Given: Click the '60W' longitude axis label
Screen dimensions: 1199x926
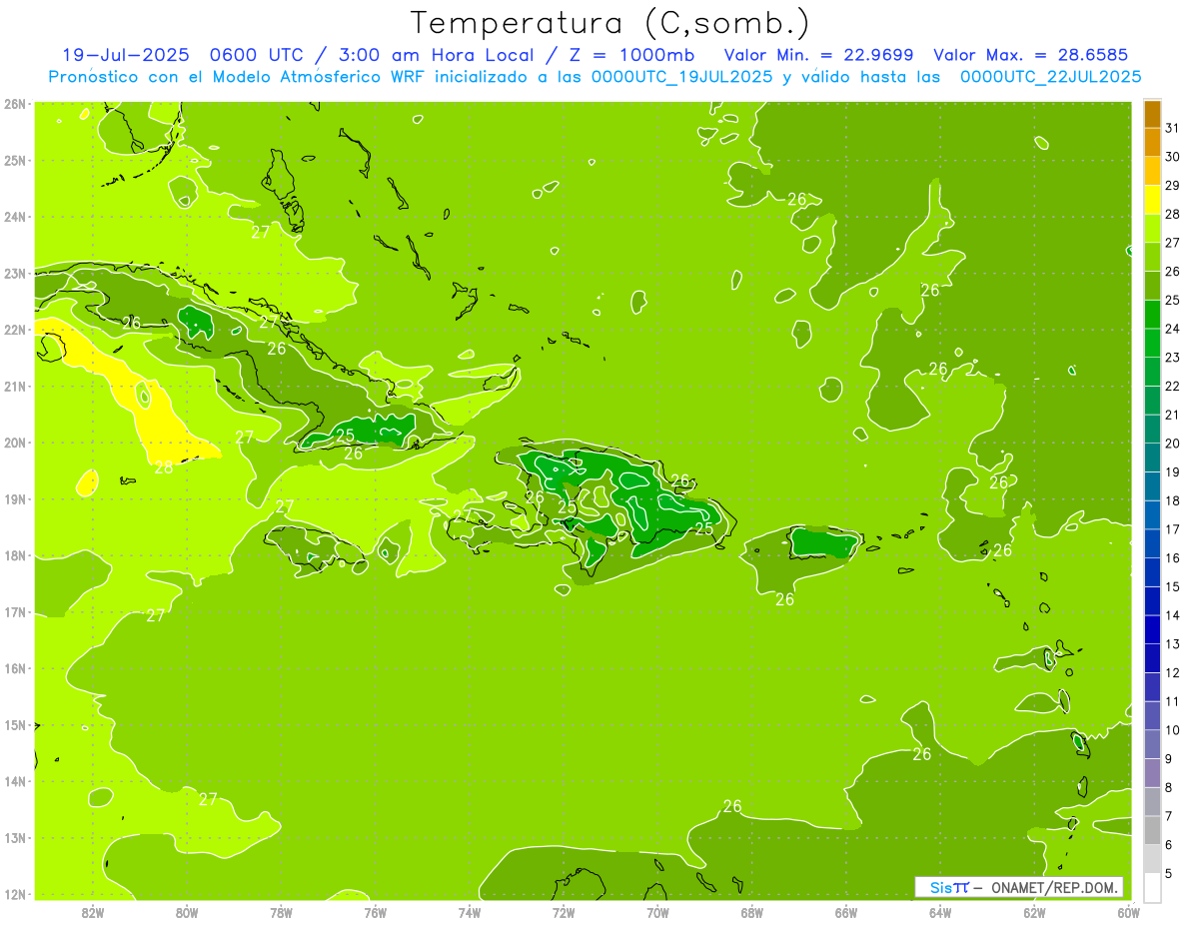Looking at the screenshot, I should tap(1129, 912).
